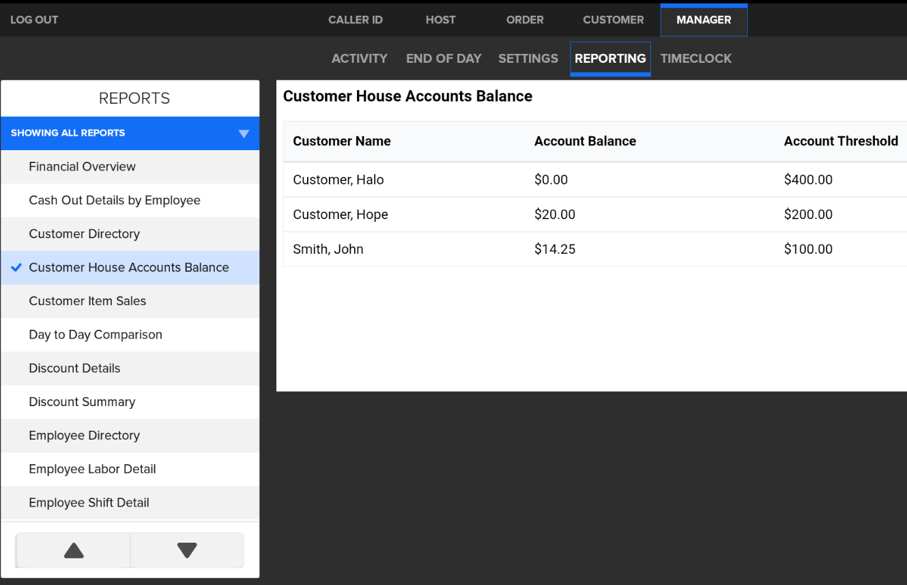Viewport: 907px width, 585px height.
Task: Open the Financial Overview report
Action: 82,167
